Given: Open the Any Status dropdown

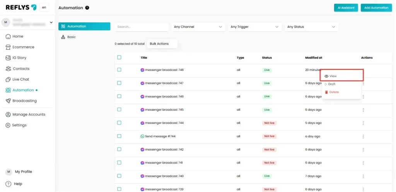Looking at the screenshot, I should tap(311, 27).
